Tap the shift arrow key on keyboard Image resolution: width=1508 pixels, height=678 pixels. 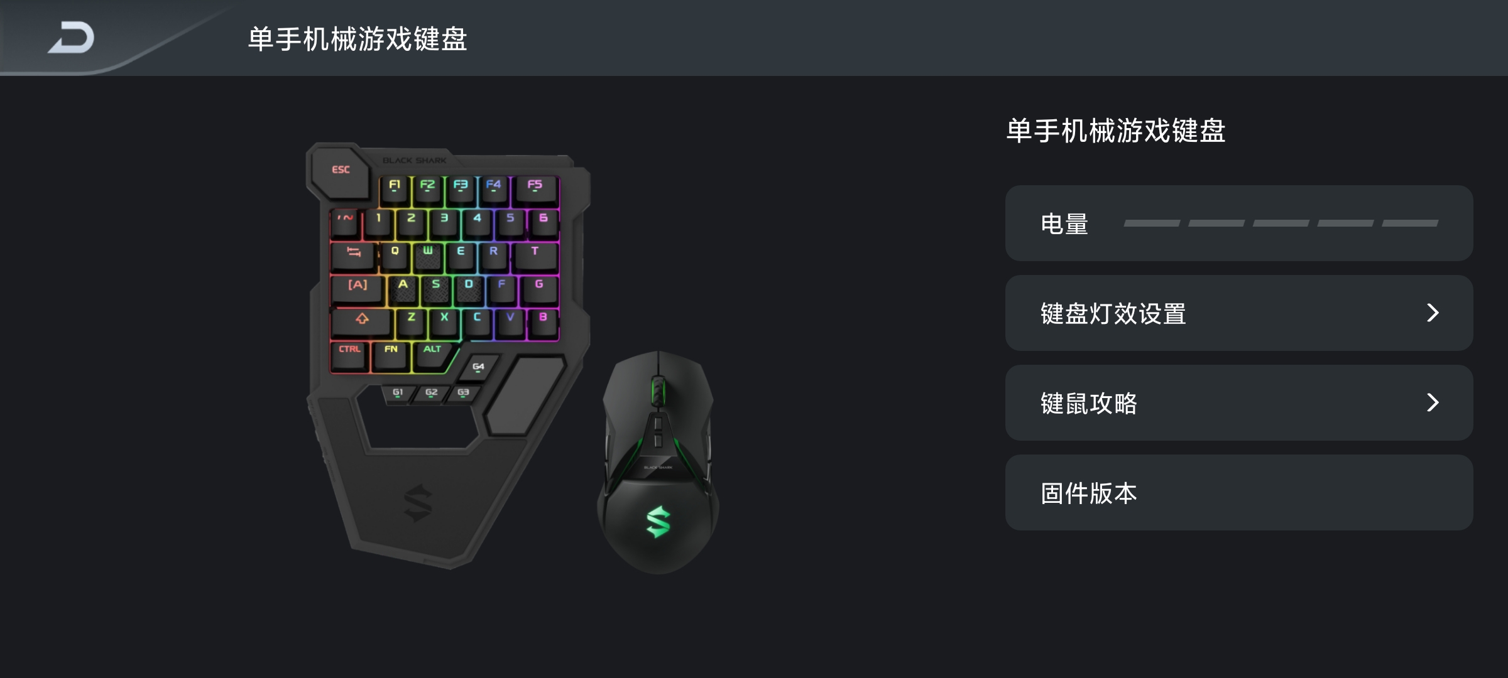point(362,320)
